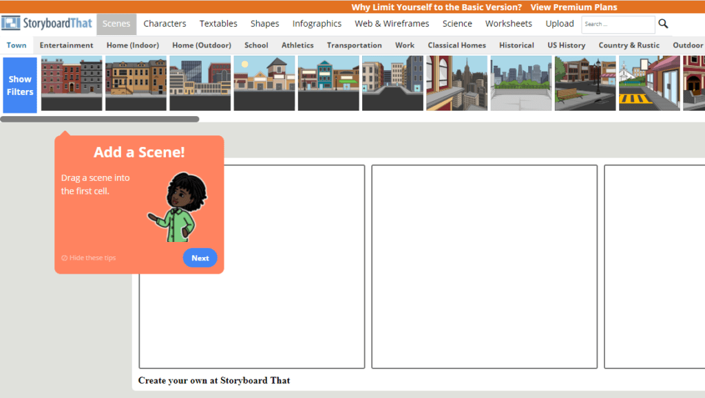This screenshot has height=398, width=705.
Task: Select the Work scene category
Action: click(405, 45)
